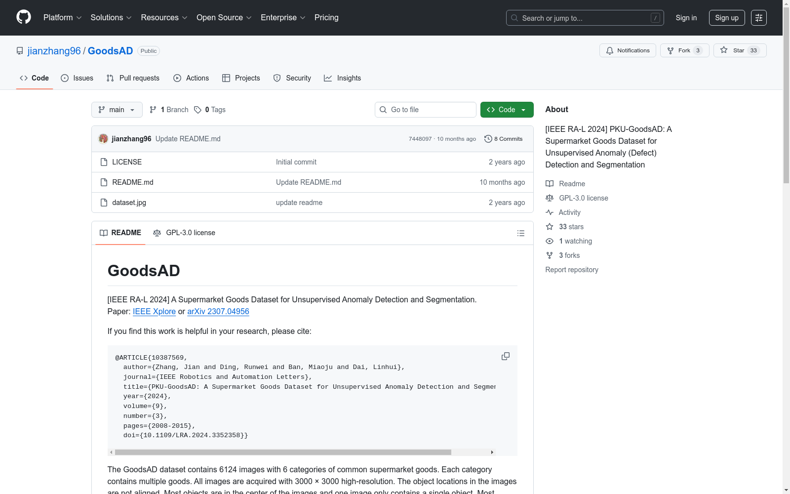Open the Pricing link
The width and height of the screenshot is (790, 494).
pyautogui.click(x=326, y=17)
